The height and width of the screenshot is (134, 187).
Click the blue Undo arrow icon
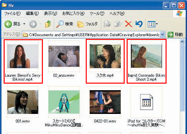[x=139, y=24]
